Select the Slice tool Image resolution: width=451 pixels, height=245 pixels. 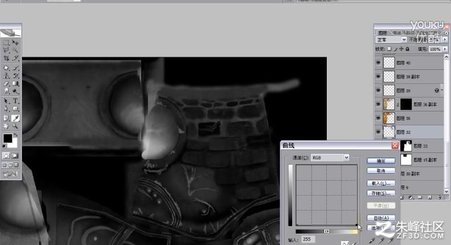(x=15, y=59)
